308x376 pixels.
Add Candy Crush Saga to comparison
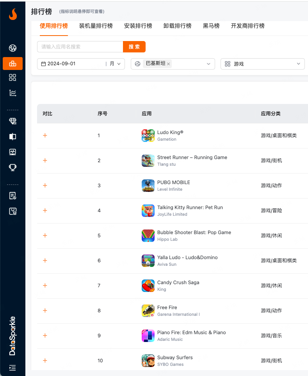45,286
